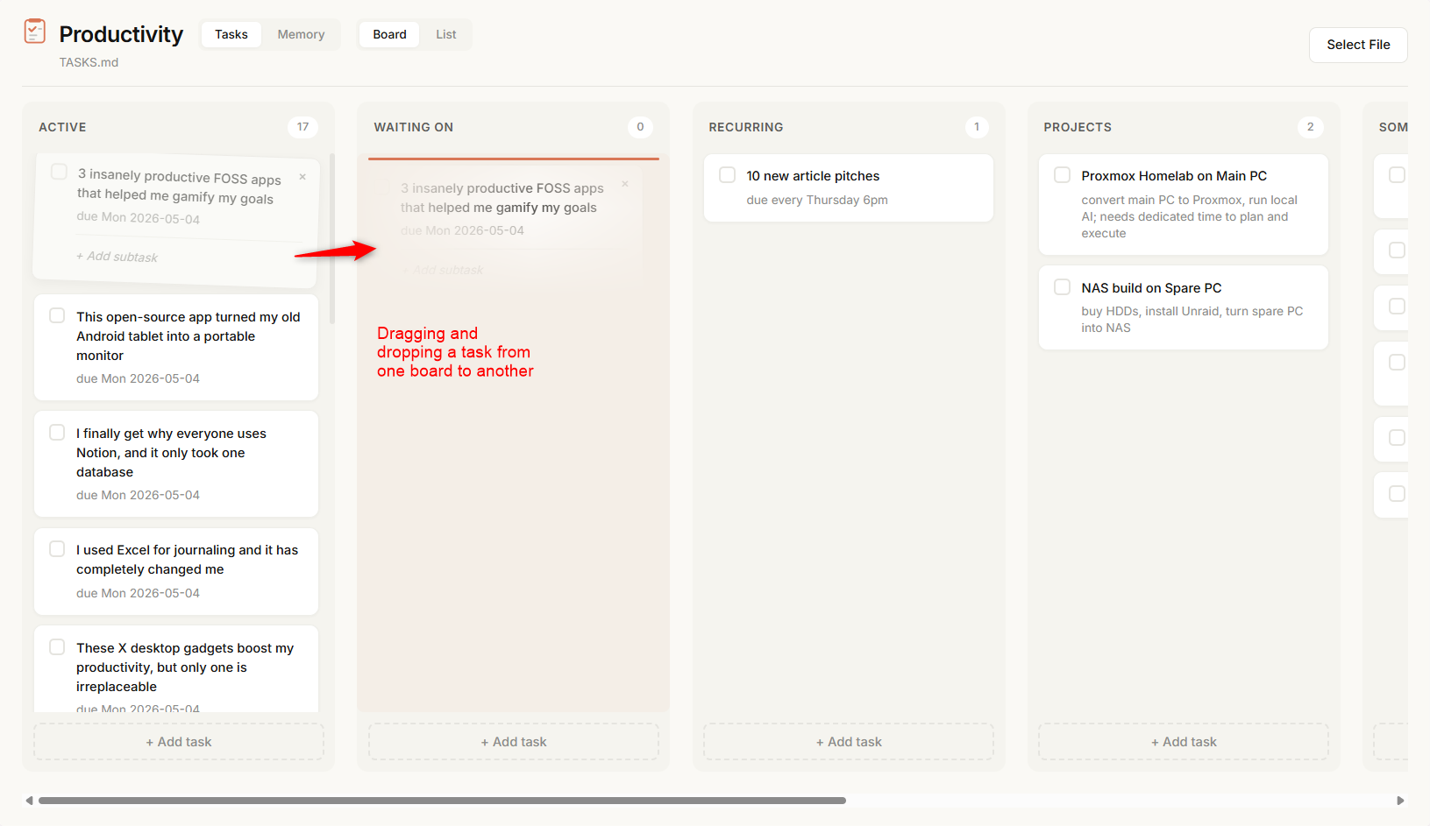
Task: Check the Excel for journaling task
Action: (x=57, y=548)
